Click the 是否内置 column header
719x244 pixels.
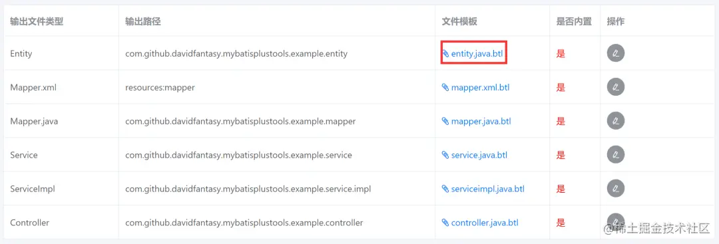click(574, 21)
